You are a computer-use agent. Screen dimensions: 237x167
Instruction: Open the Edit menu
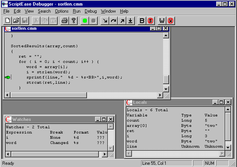17,11
